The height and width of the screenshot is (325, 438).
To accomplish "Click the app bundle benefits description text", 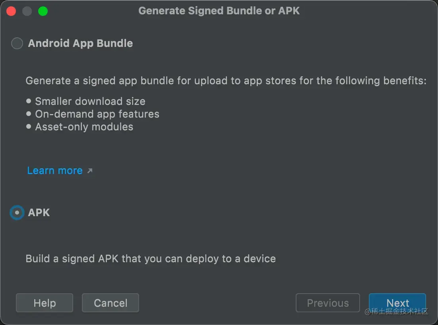I will 226,81.
